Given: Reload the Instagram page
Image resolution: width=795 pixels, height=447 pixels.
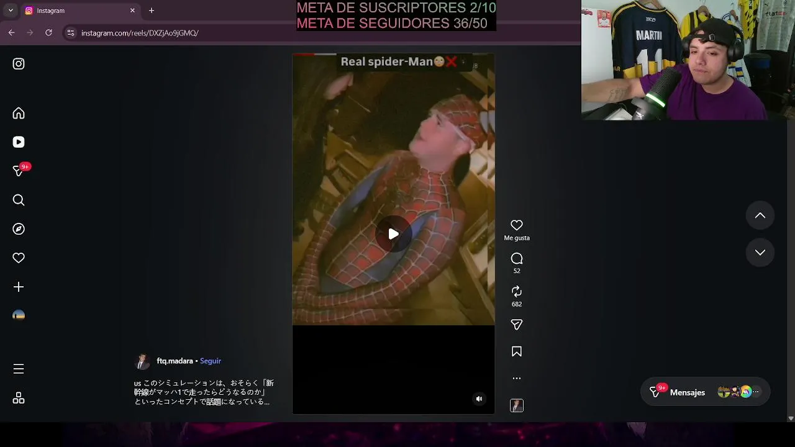Looking at the screenshot, I should click(x=48, y=33).
